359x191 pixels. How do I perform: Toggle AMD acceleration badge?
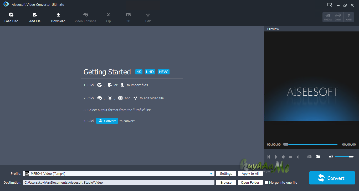[349, 17]
